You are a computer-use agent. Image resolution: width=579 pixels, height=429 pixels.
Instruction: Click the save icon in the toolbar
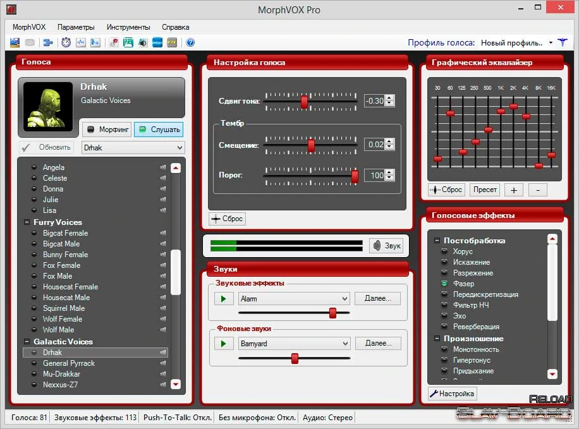tap(15, 42)
